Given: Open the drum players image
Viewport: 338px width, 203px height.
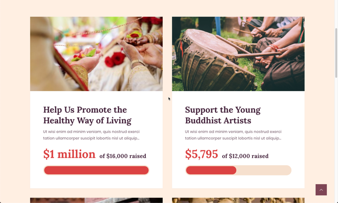Looking at the screenshot, I should click(238, 54).
